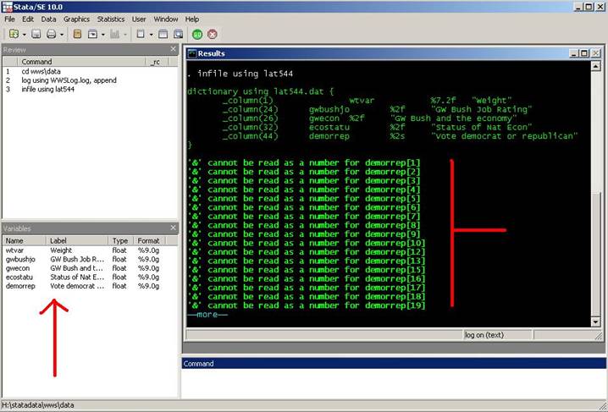Select the demorrep variable in Variables panel
Image resolution: width=608 pixels, height=412 pixels.
tap(20, 286)
